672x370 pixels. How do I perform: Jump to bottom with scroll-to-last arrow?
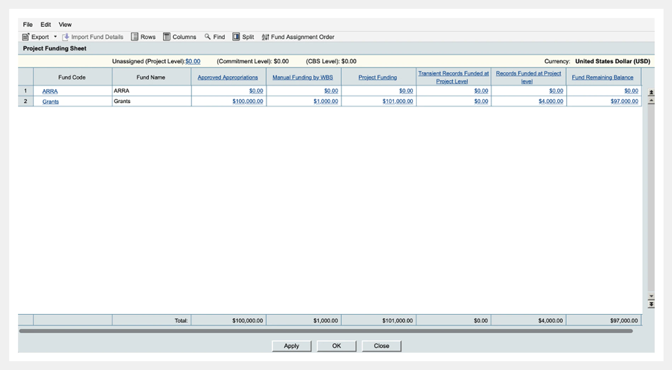[x=651, y=304]
